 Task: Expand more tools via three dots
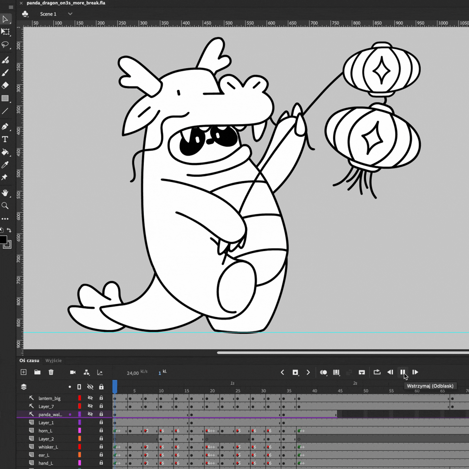[x=5, y=219]
